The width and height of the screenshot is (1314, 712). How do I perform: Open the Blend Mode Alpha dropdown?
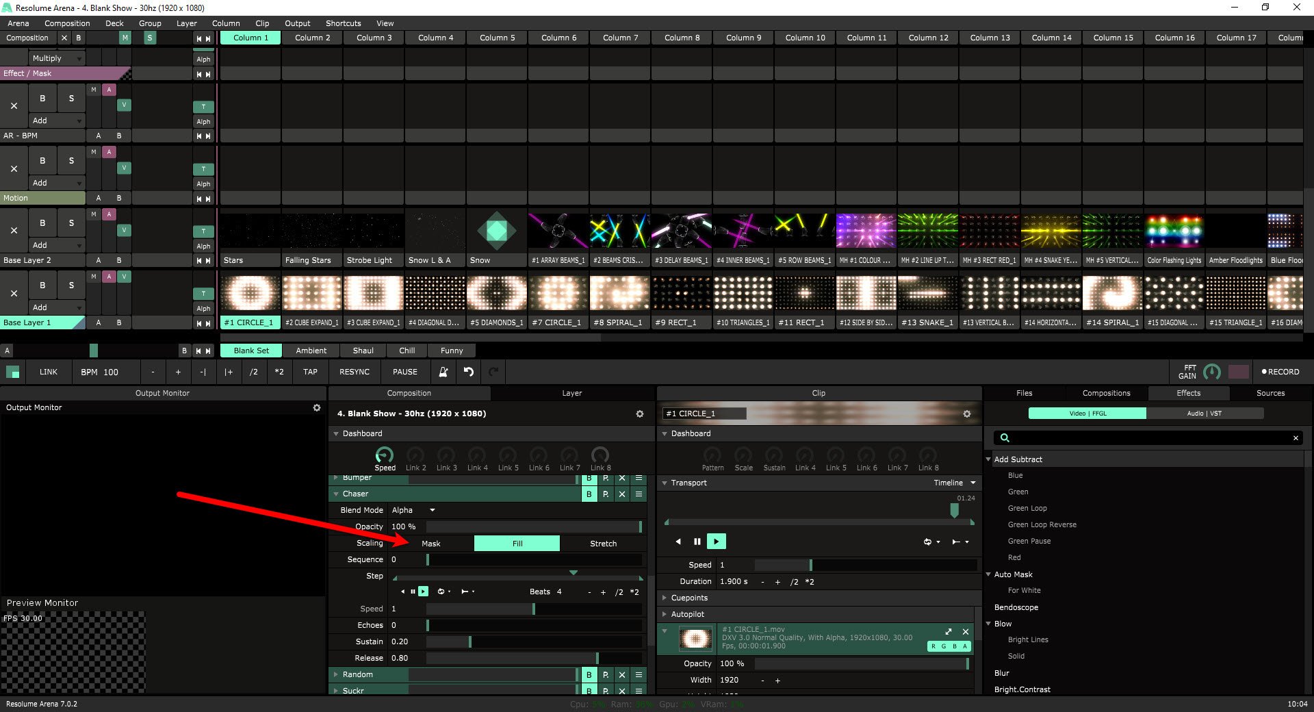coord(414,510)
